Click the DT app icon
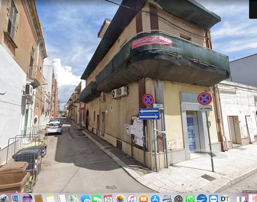Image resolution: width=257 pixels, height=202 pixels. click(225, 198)
